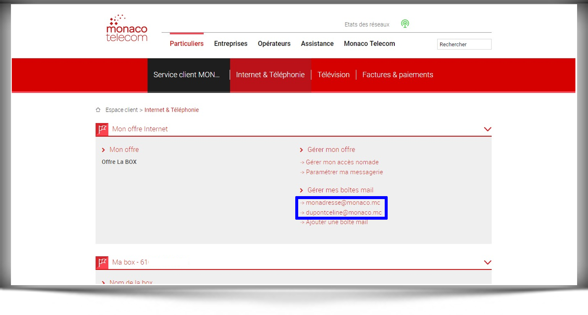The width and height of the screenshot is (588, 315).
Task: Click Espace client in the breadcrumb
Action: (x=121, y=110)
